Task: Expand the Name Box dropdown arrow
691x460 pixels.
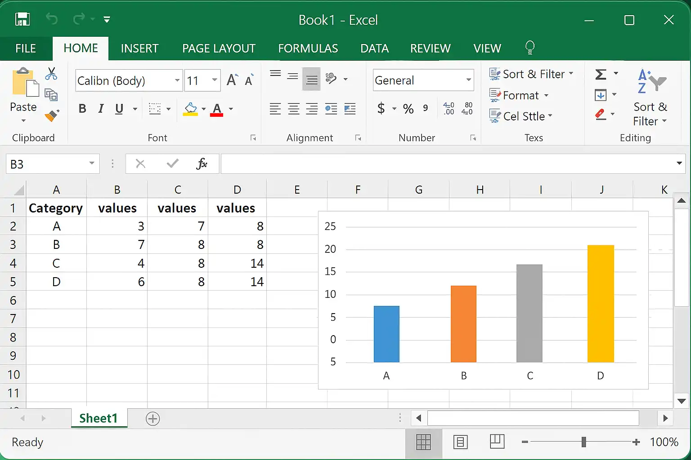Action: (x=91, y=164)
